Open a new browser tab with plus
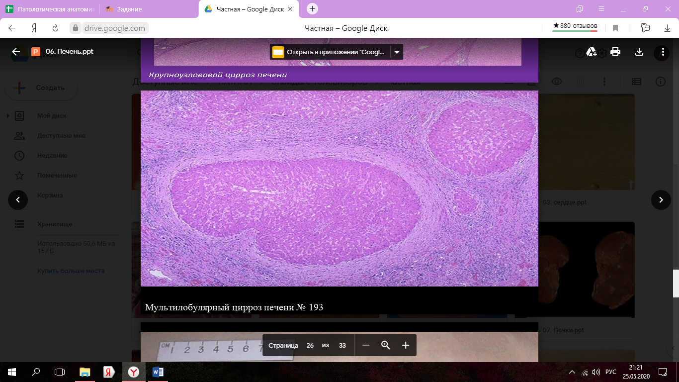Image resolution: width=679 pixels, height=382 pixels. [312, 8]
